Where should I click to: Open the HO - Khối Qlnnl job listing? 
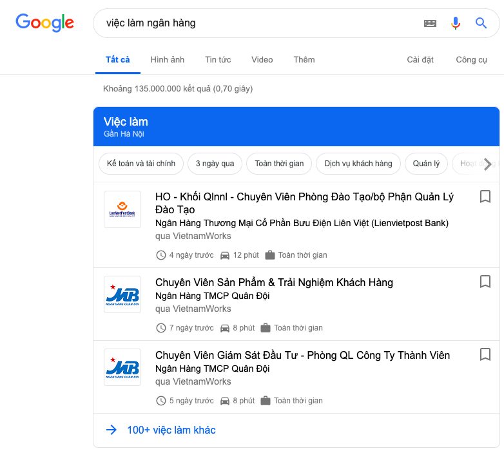point(304,203)
